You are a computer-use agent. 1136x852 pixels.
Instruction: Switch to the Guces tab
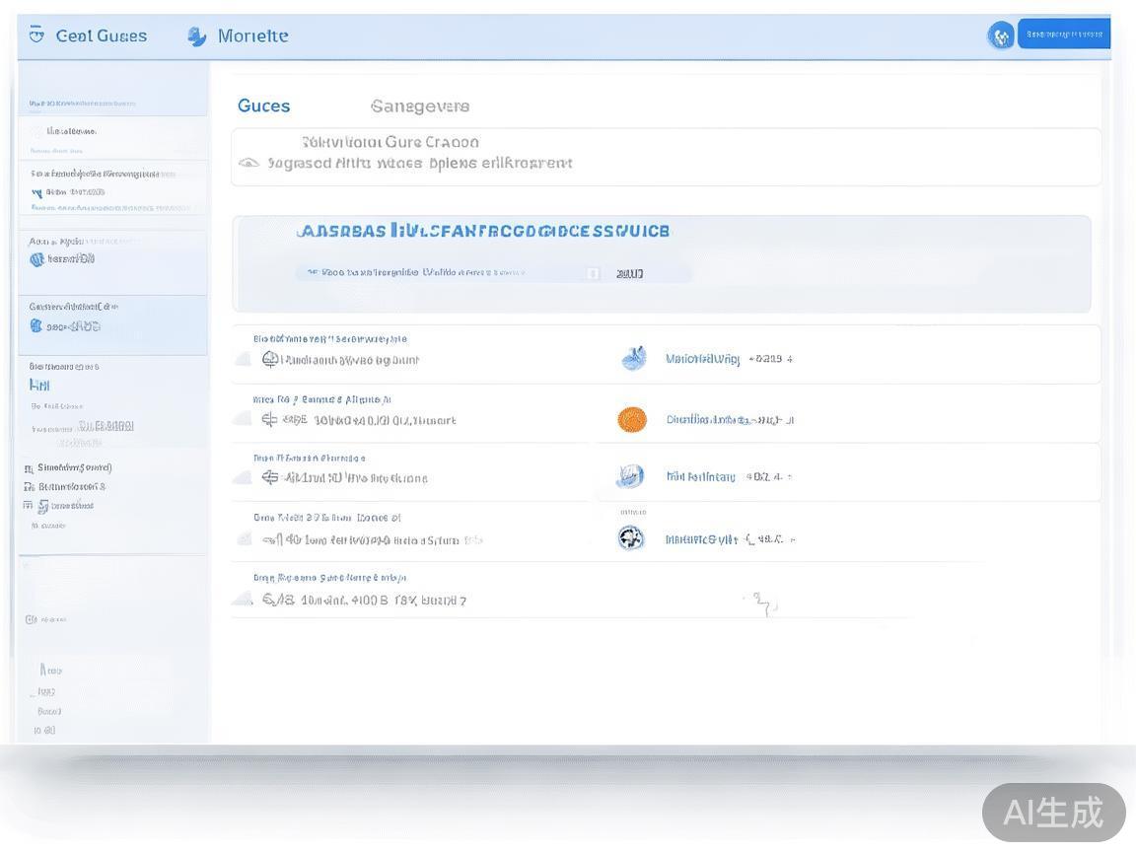263,106
